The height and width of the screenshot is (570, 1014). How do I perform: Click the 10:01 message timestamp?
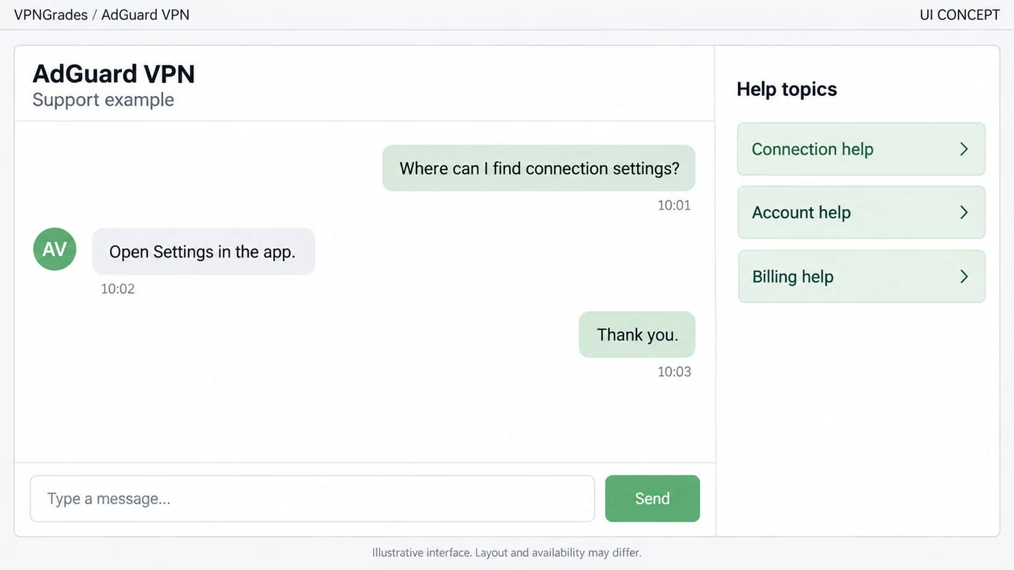[x=674, y=206]
